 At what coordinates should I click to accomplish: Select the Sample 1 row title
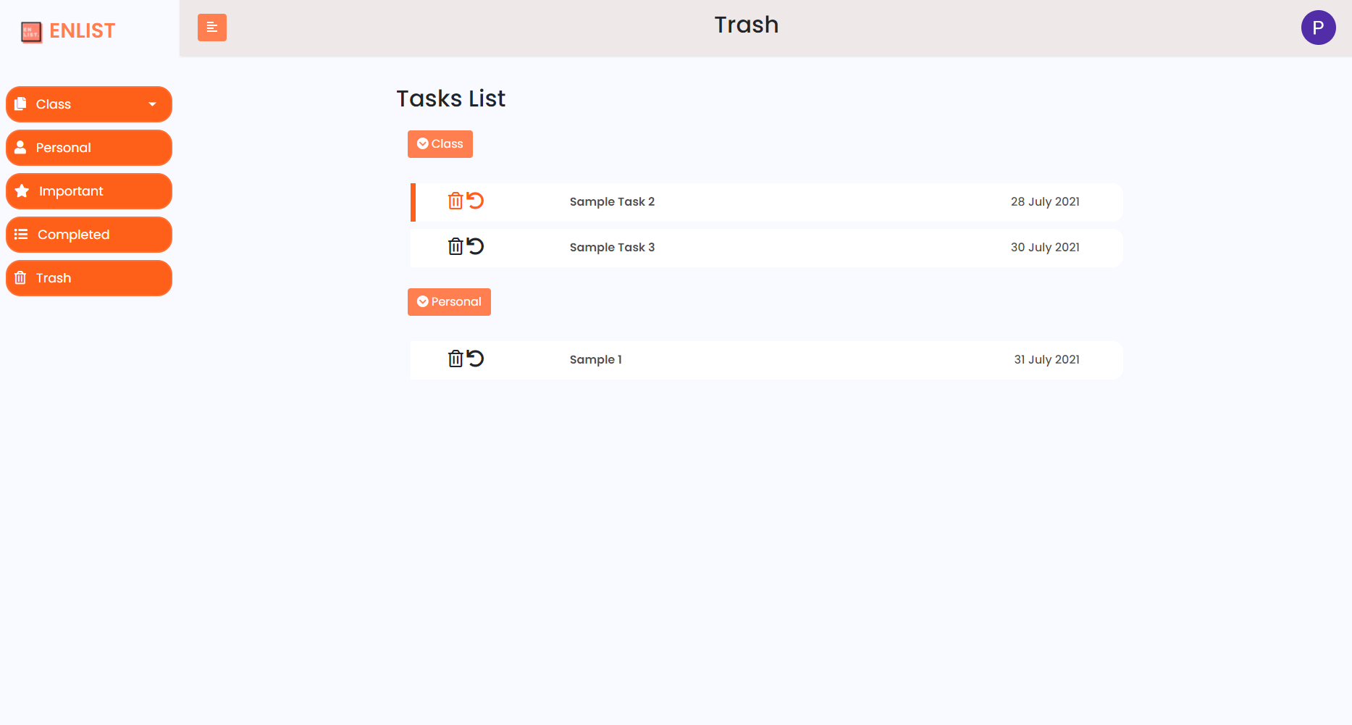click(595, 360)
